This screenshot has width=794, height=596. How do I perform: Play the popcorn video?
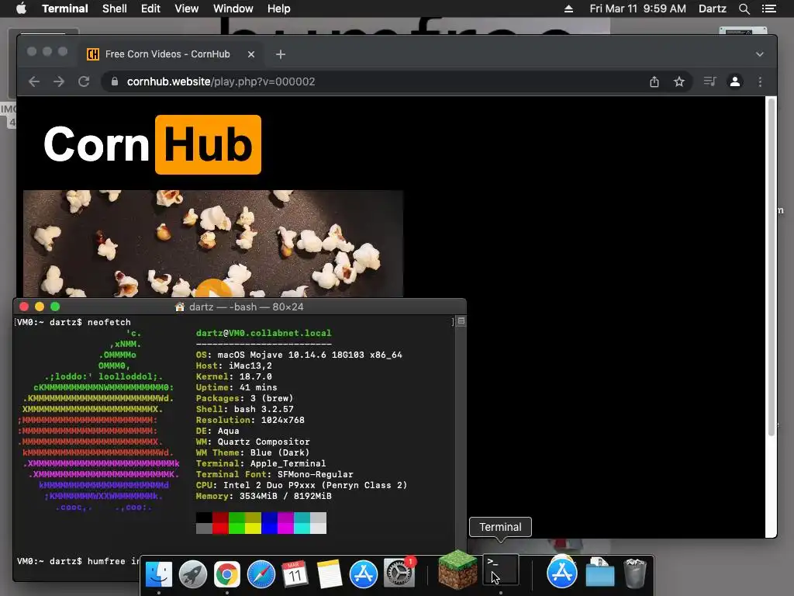213,289
